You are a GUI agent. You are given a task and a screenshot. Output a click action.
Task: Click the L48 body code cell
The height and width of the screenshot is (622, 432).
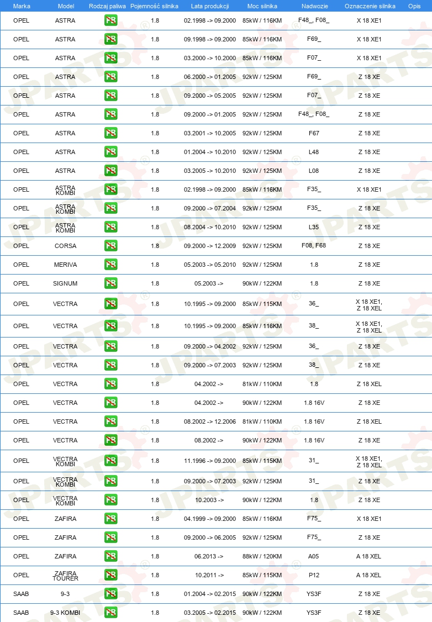(x=314, y=152)
